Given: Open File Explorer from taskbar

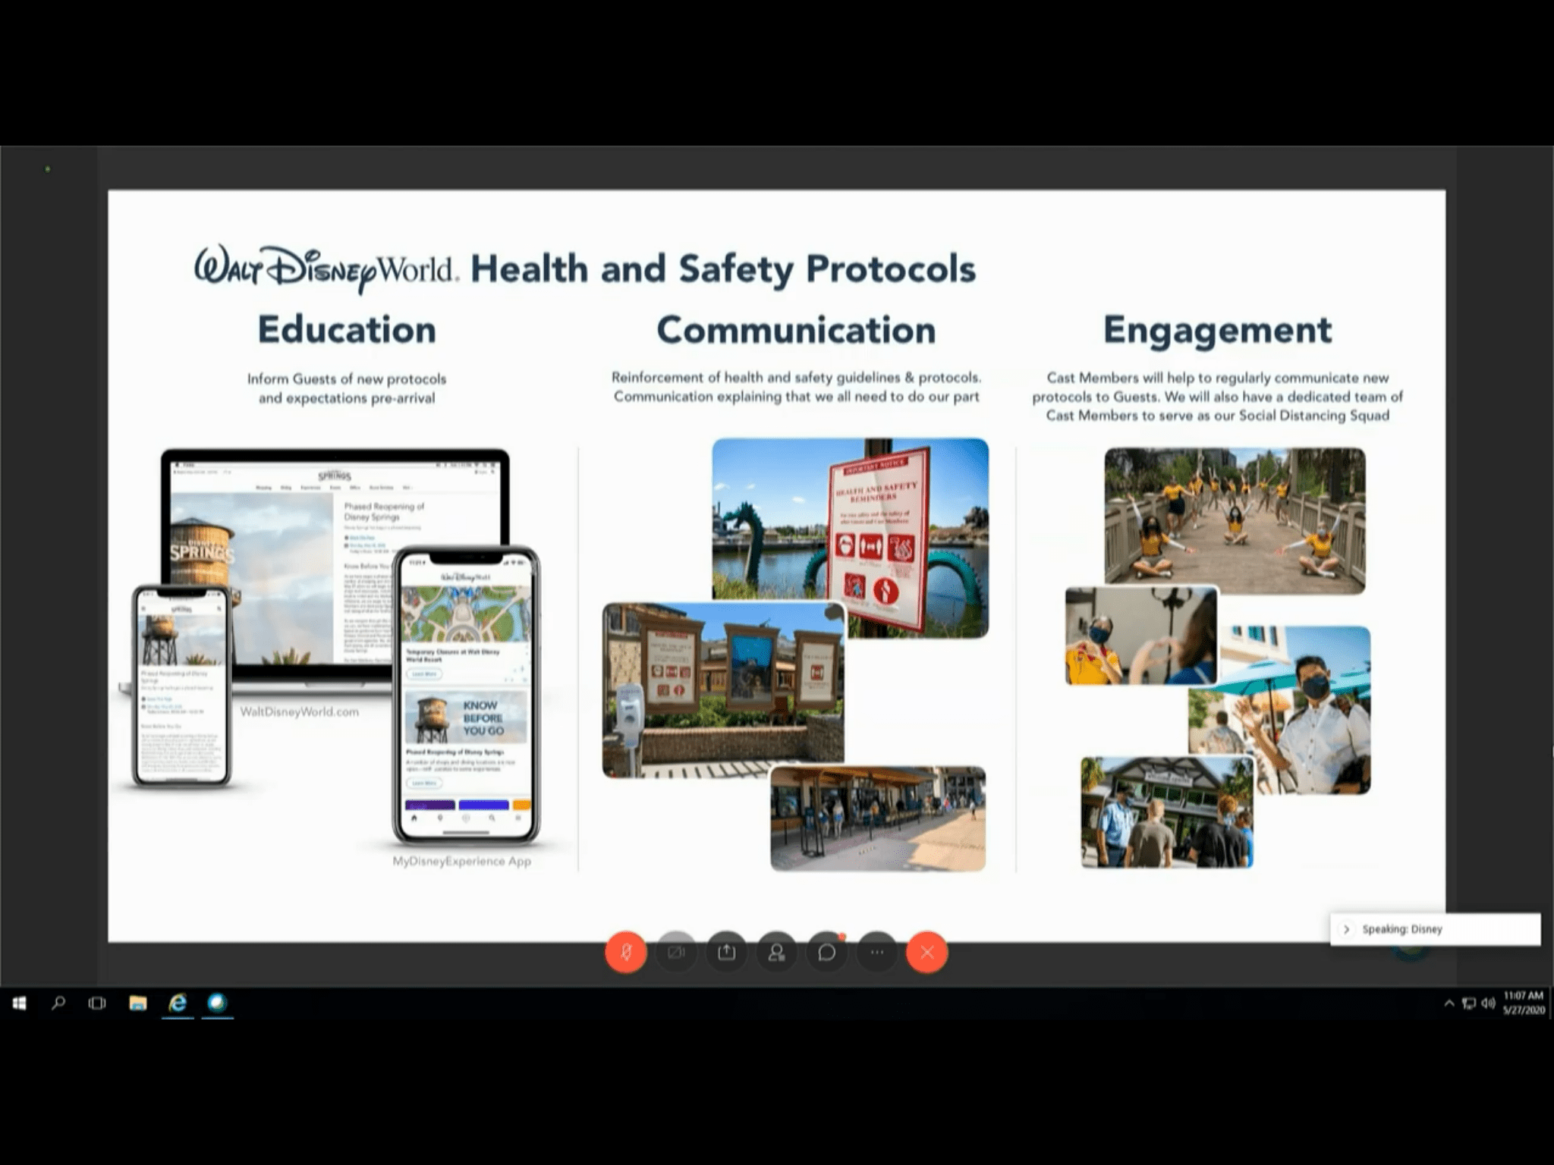Looking at the screenshot, I should tap(137, 1003).
